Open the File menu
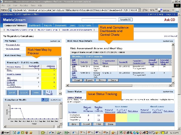181x135 pixels. click(3, 5)
